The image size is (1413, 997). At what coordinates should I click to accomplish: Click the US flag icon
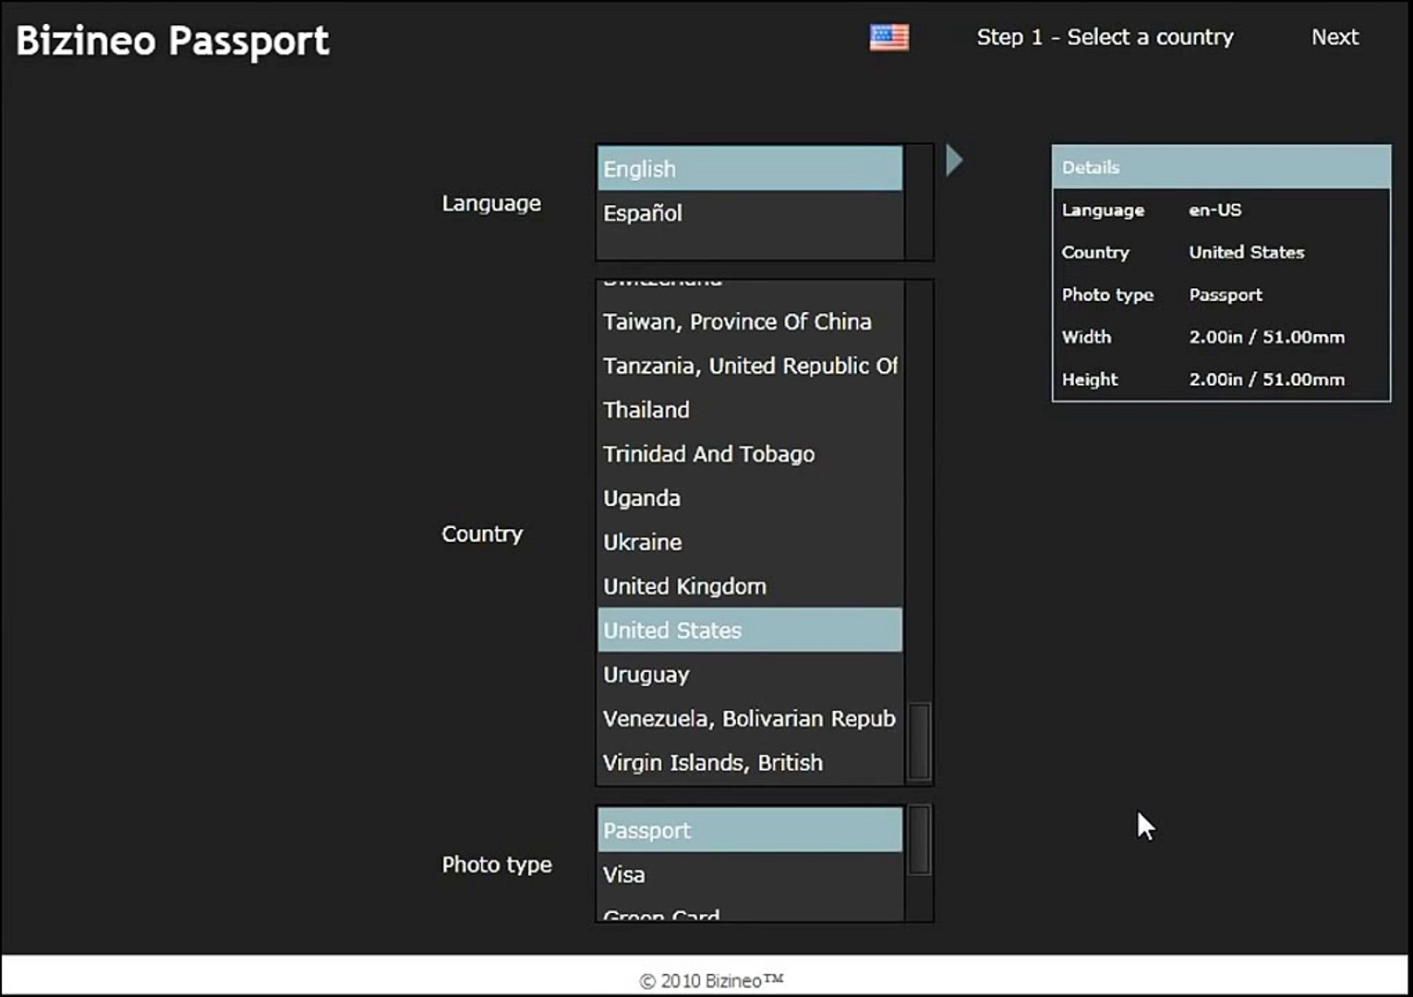pyautogui.click(x=889, y=37)
